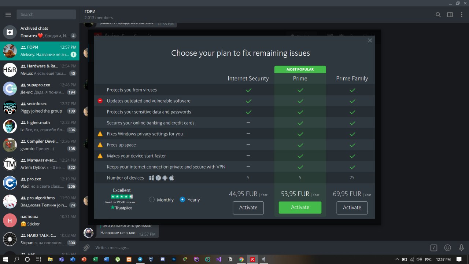Open Word from the taskbar
Screen dimensions: 469x264
coord(106,259)
